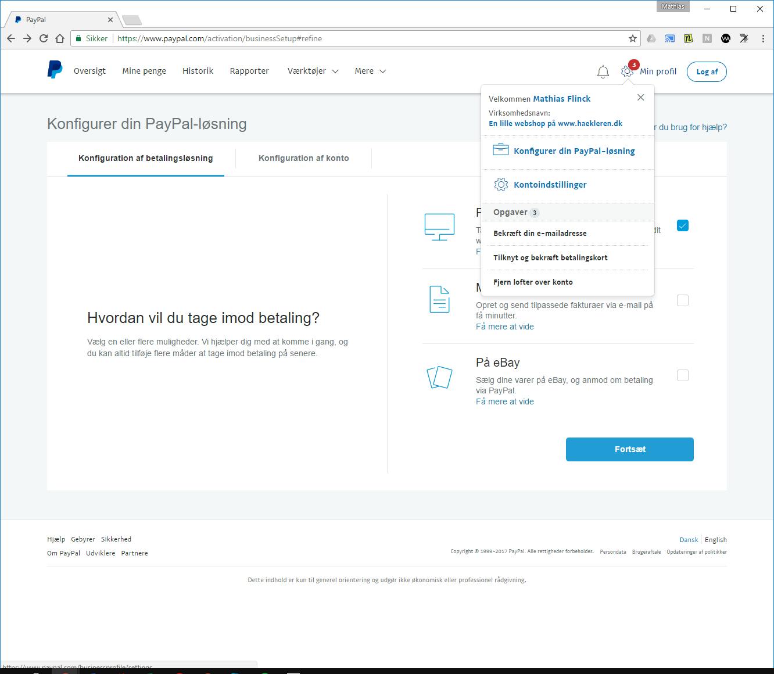Viewport: 774px width, 674px height.
Task: Click Konfigurer din PayPal-løsning in popup
Action: point(574,151)
